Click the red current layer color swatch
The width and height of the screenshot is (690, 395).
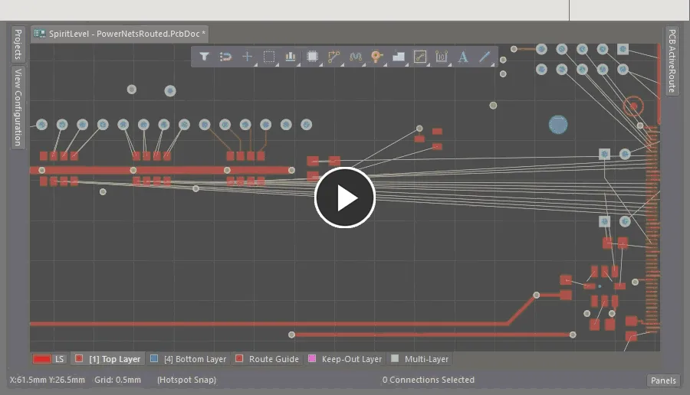(42, 359)
